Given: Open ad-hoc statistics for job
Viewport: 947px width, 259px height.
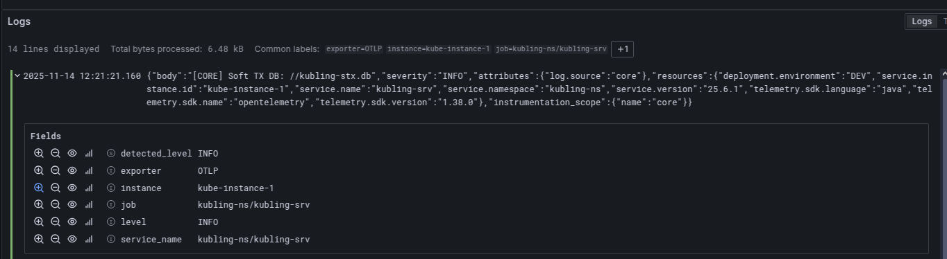Looking at the screenshot, I should click(89, 204).
